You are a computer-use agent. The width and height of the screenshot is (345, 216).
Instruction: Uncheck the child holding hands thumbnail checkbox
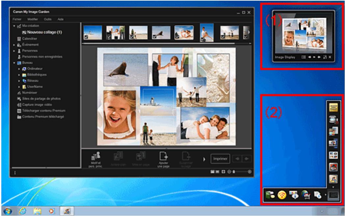tap(109, 37)
